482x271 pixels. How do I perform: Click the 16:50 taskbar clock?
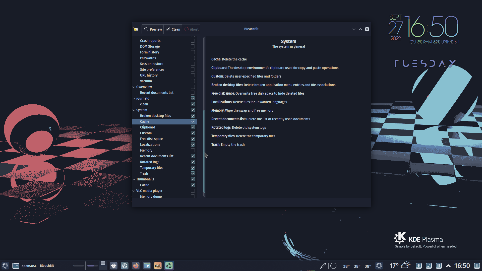pos(462,266)
